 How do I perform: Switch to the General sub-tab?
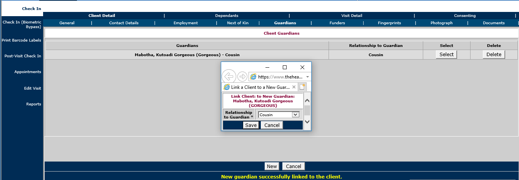(x=67, y=23)
